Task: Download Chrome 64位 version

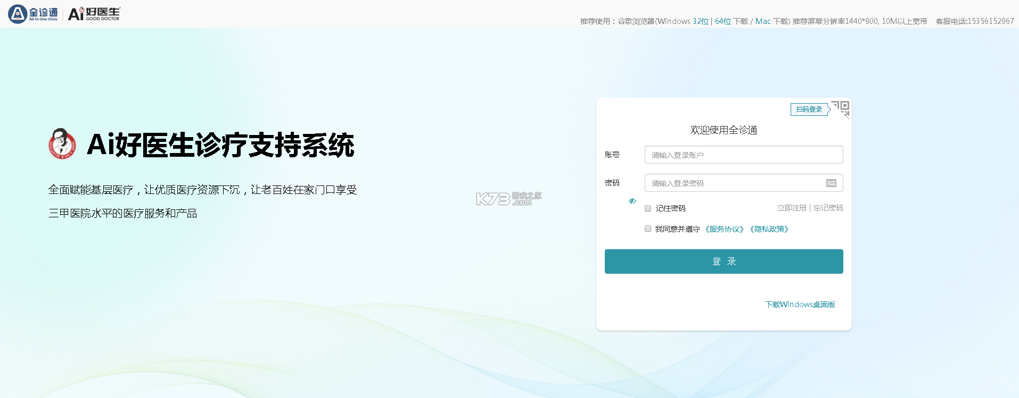Action: click(x=723, y=21)
